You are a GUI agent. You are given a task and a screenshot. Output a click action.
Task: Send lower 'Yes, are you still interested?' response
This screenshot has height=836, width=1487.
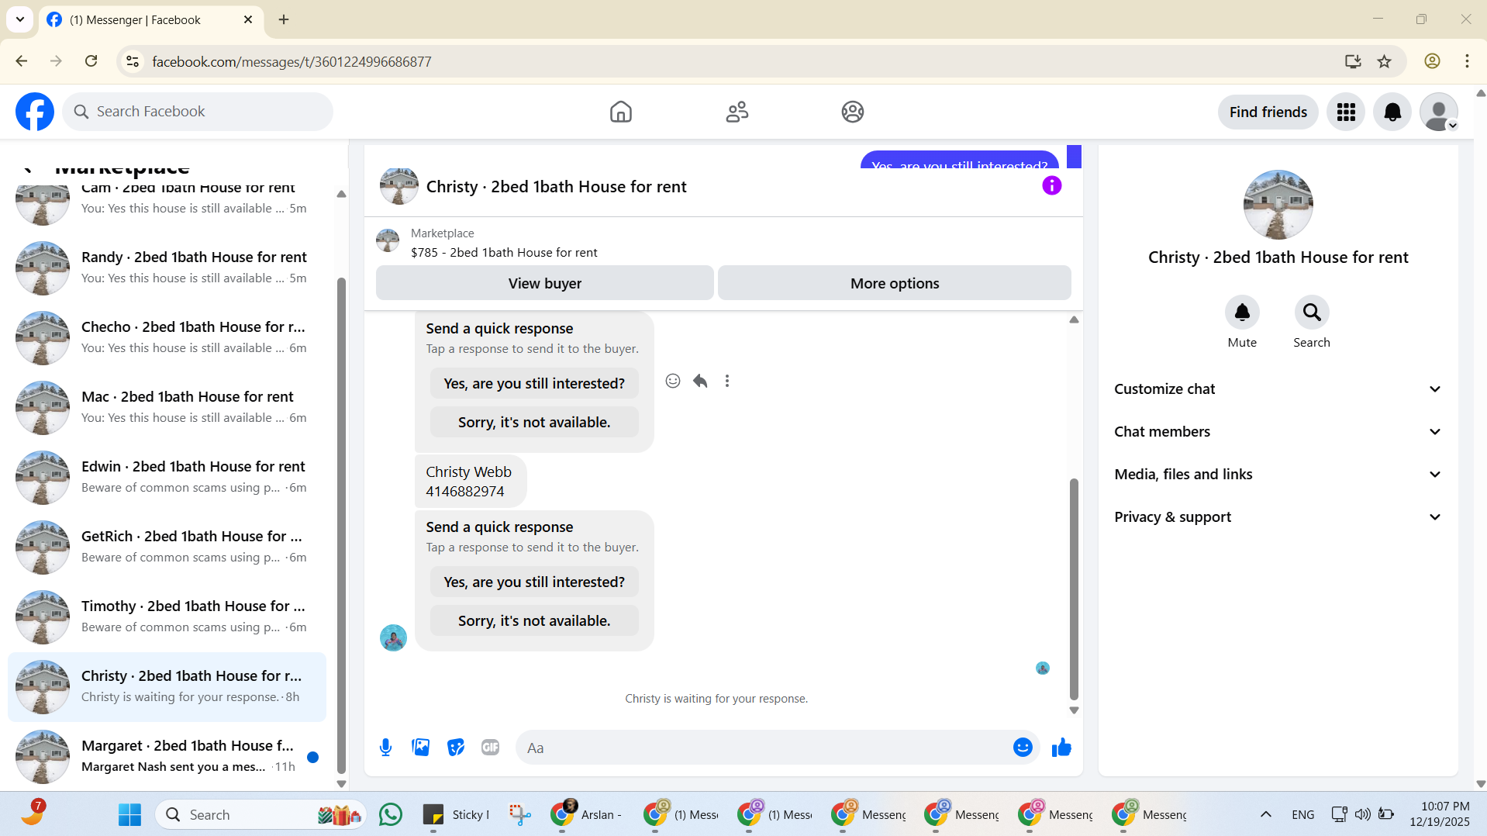click(x=534, y=582)
